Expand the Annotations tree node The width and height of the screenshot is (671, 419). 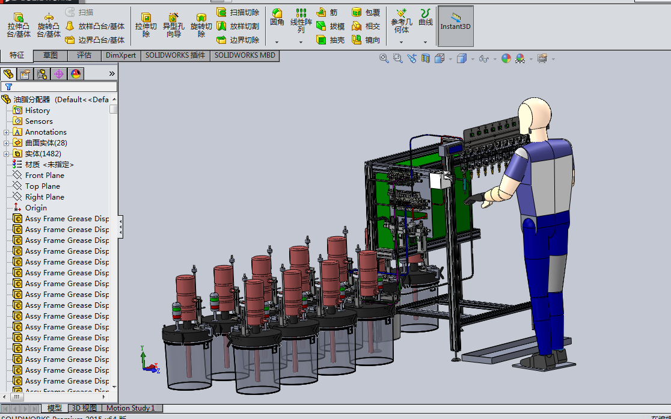point(7,132)
